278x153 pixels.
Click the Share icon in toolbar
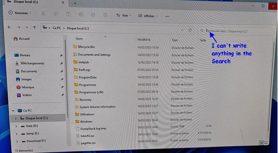tap(93, 15)
